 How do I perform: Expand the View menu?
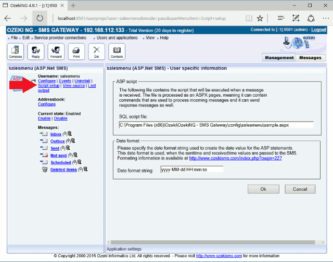(150, 38)
